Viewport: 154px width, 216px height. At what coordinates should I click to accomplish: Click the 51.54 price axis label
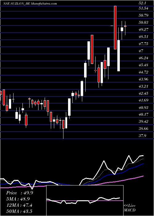click(x=144, y=8)
